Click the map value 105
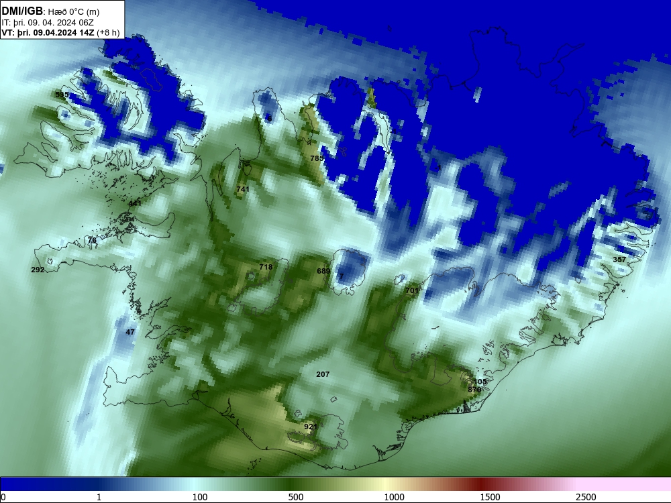The width and height of the screenshot is (671, 503). 480,382
